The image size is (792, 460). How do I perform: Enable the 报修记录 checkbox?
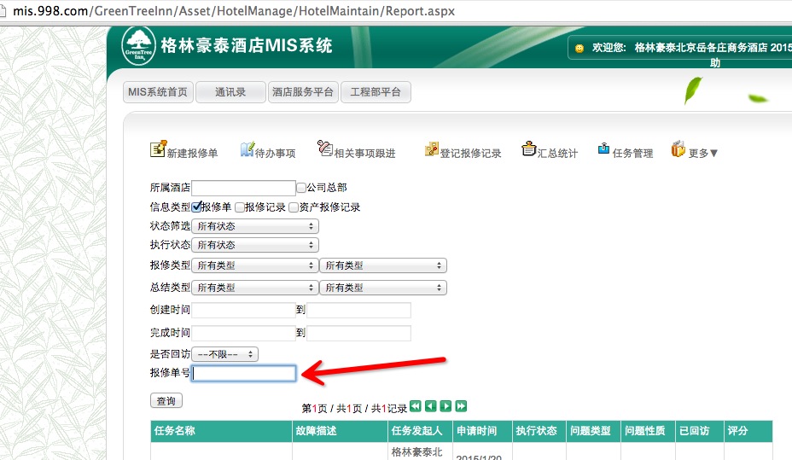pos(240,207)
